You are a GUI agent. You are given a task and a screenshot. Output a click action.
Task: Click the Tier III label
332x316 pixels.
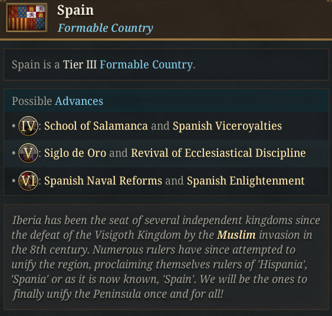80,64
